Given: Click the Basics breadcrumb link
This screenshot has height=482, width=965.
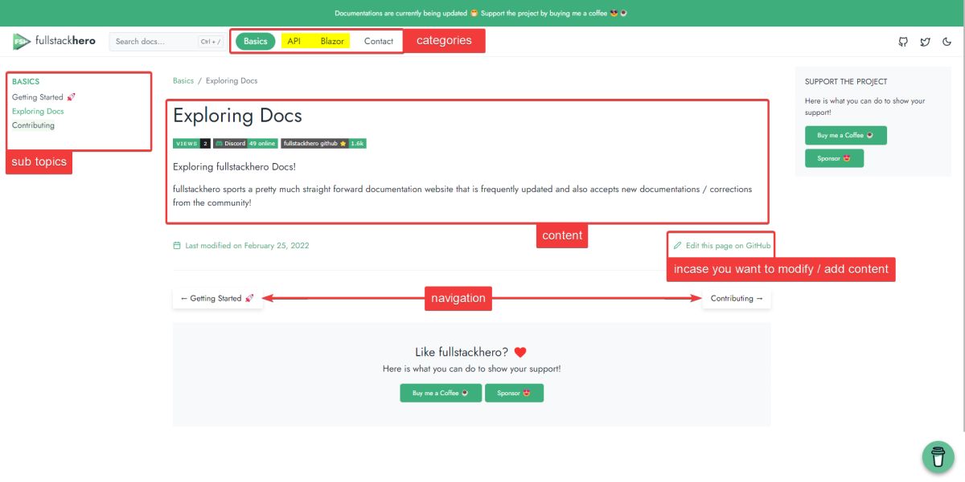Looking at the screenshot, I should 183,81.
